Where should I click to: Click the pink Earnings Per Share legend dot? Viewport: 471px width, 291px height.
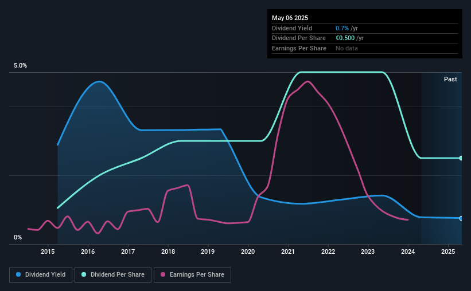pyautogui.click(x=163, y=274)
